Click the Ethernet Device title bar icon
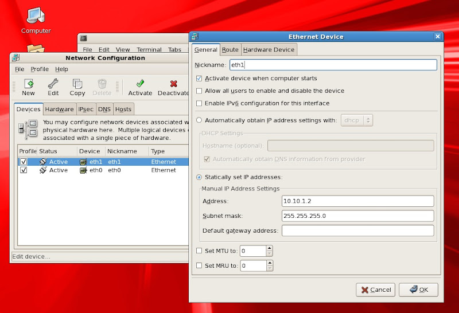The image size is (459, 313). point(195,37)
